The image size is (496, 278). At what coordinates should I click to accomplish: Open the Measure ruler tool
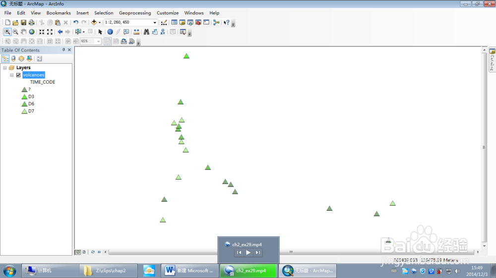136,32
